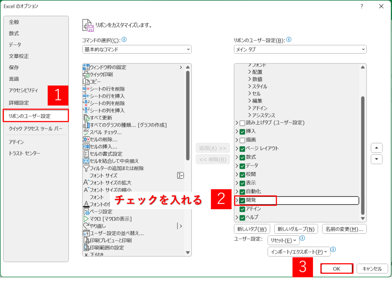392x286 pixels.
Task: Click the 名前の変更(M)... button
Action: [x=344, y=229]
